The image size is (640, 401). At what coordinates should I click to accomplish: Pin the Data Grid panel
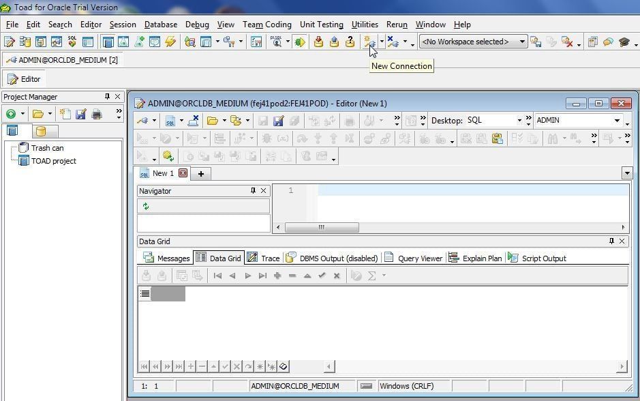(611, 241)
